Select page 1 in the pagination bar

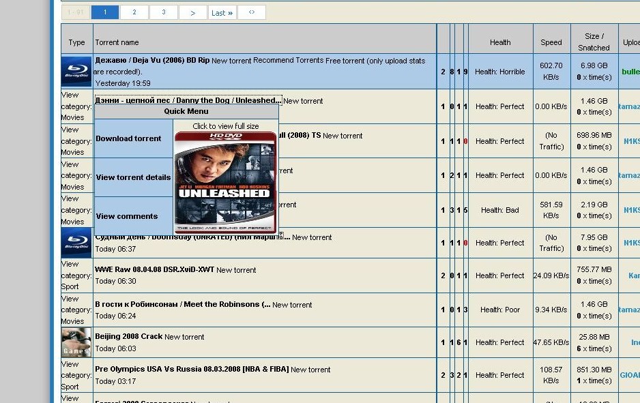(105, 12)
